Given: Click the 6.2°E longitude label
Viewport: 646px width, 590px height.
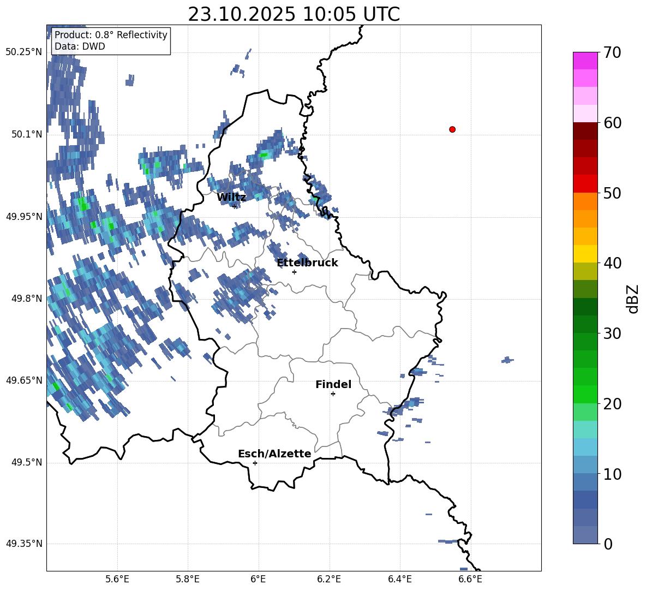Looking at the screenshot, I should [x=329, y=579].
